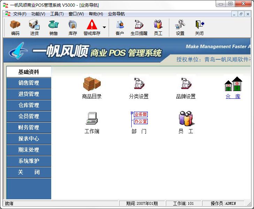Click the 关闭 door icon in toolbar
The height and width of the screenshot is (209, 254).
coord(200,24)
